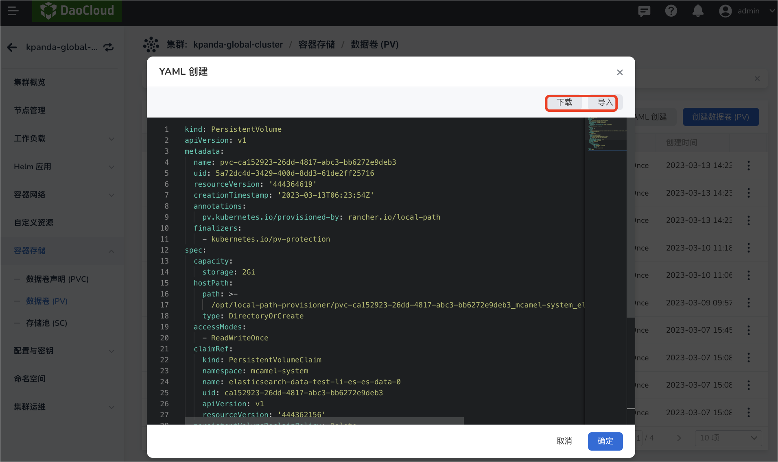
Task: Open the 10 项 page size dropdown
Action: coord(728,438)
